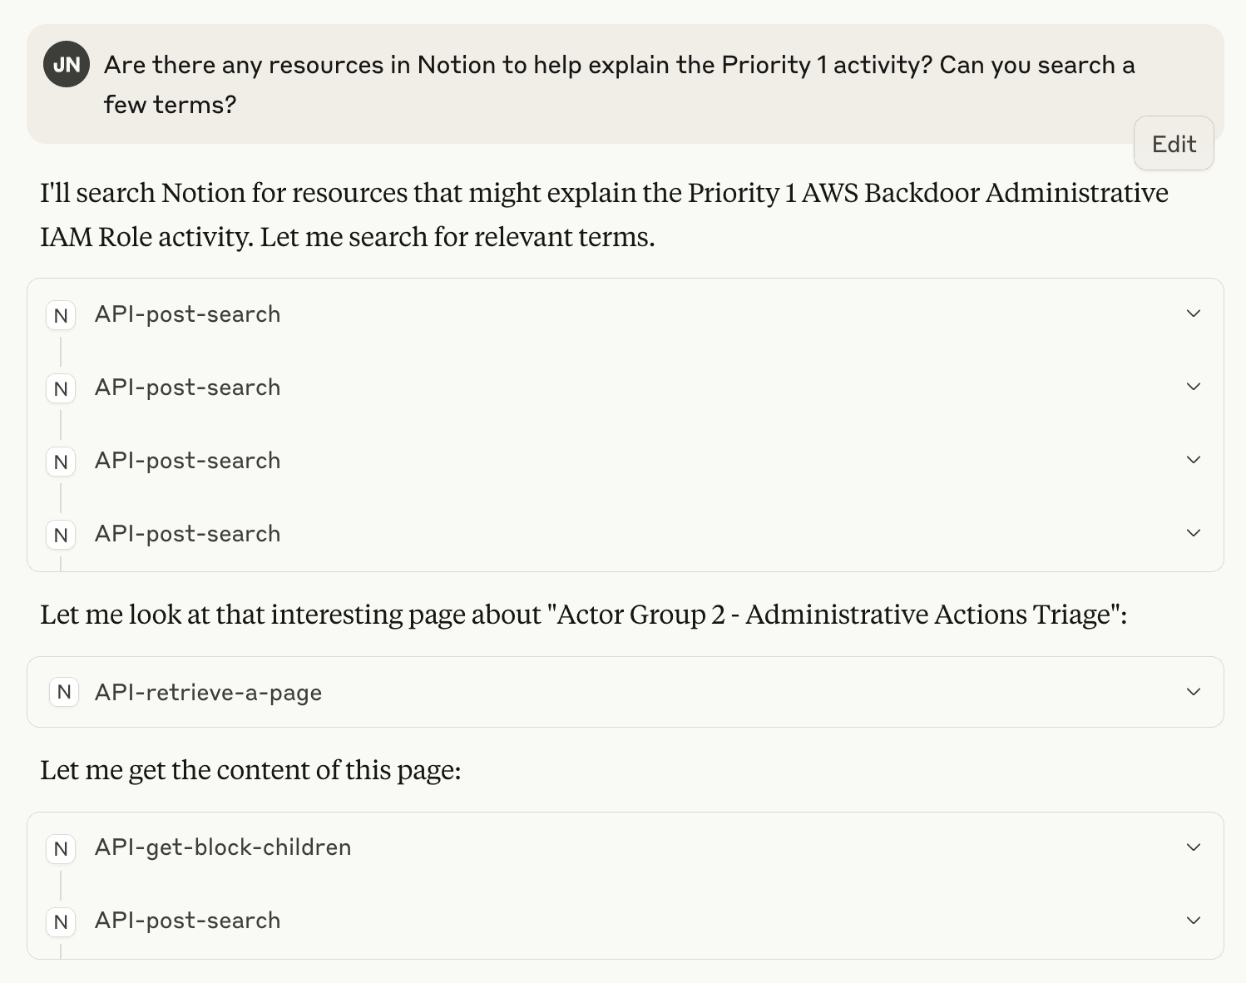Open the API-retrieve-a-page tool call label
The image size is (1246, 983).
[208, 693]
